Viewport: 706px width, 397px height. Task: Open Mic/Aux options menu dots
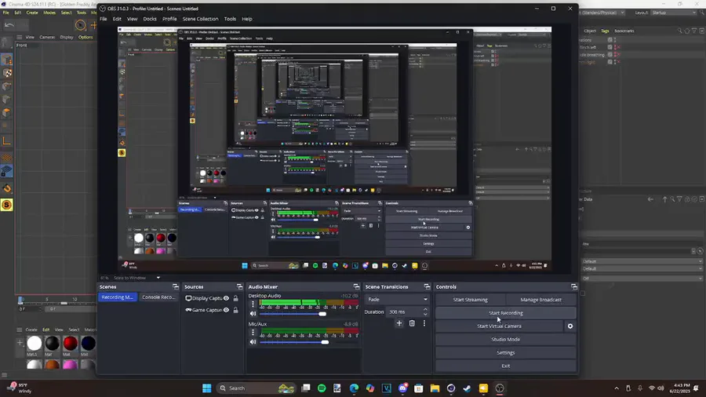tap(253, 332)
